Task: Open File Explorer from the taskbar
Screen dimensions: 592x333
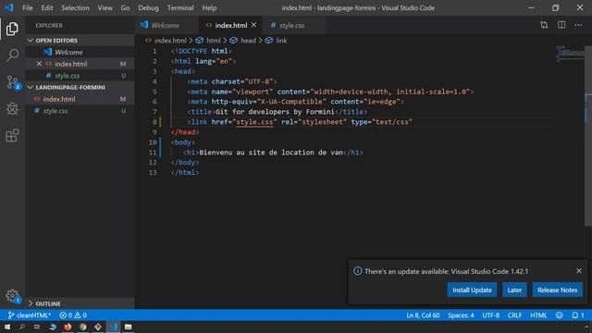Action: pyautogui.click(x=128, y=327)
